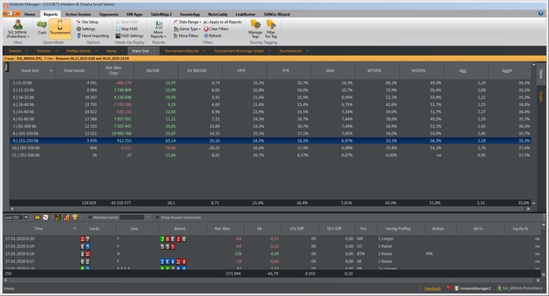Click HoldemManager2 database in status bar
The image size is (549, 296).
pos(473,289)
